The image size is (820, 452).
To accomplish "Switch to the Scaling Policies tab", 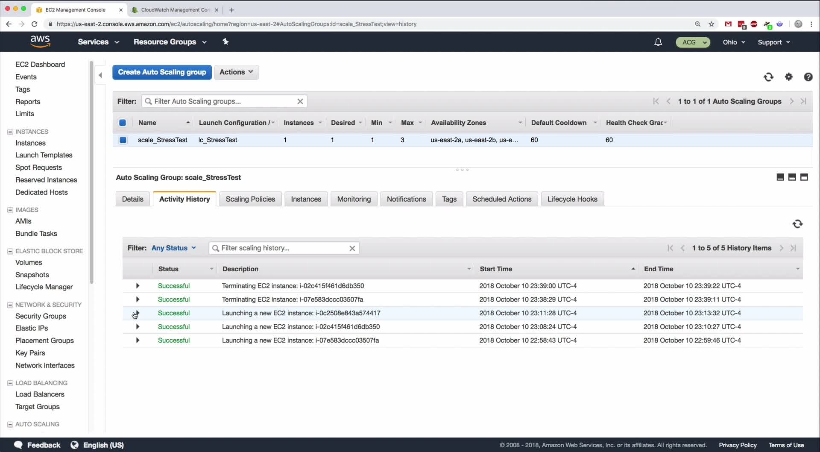I will pyautogui.click(x=250, y=199).
